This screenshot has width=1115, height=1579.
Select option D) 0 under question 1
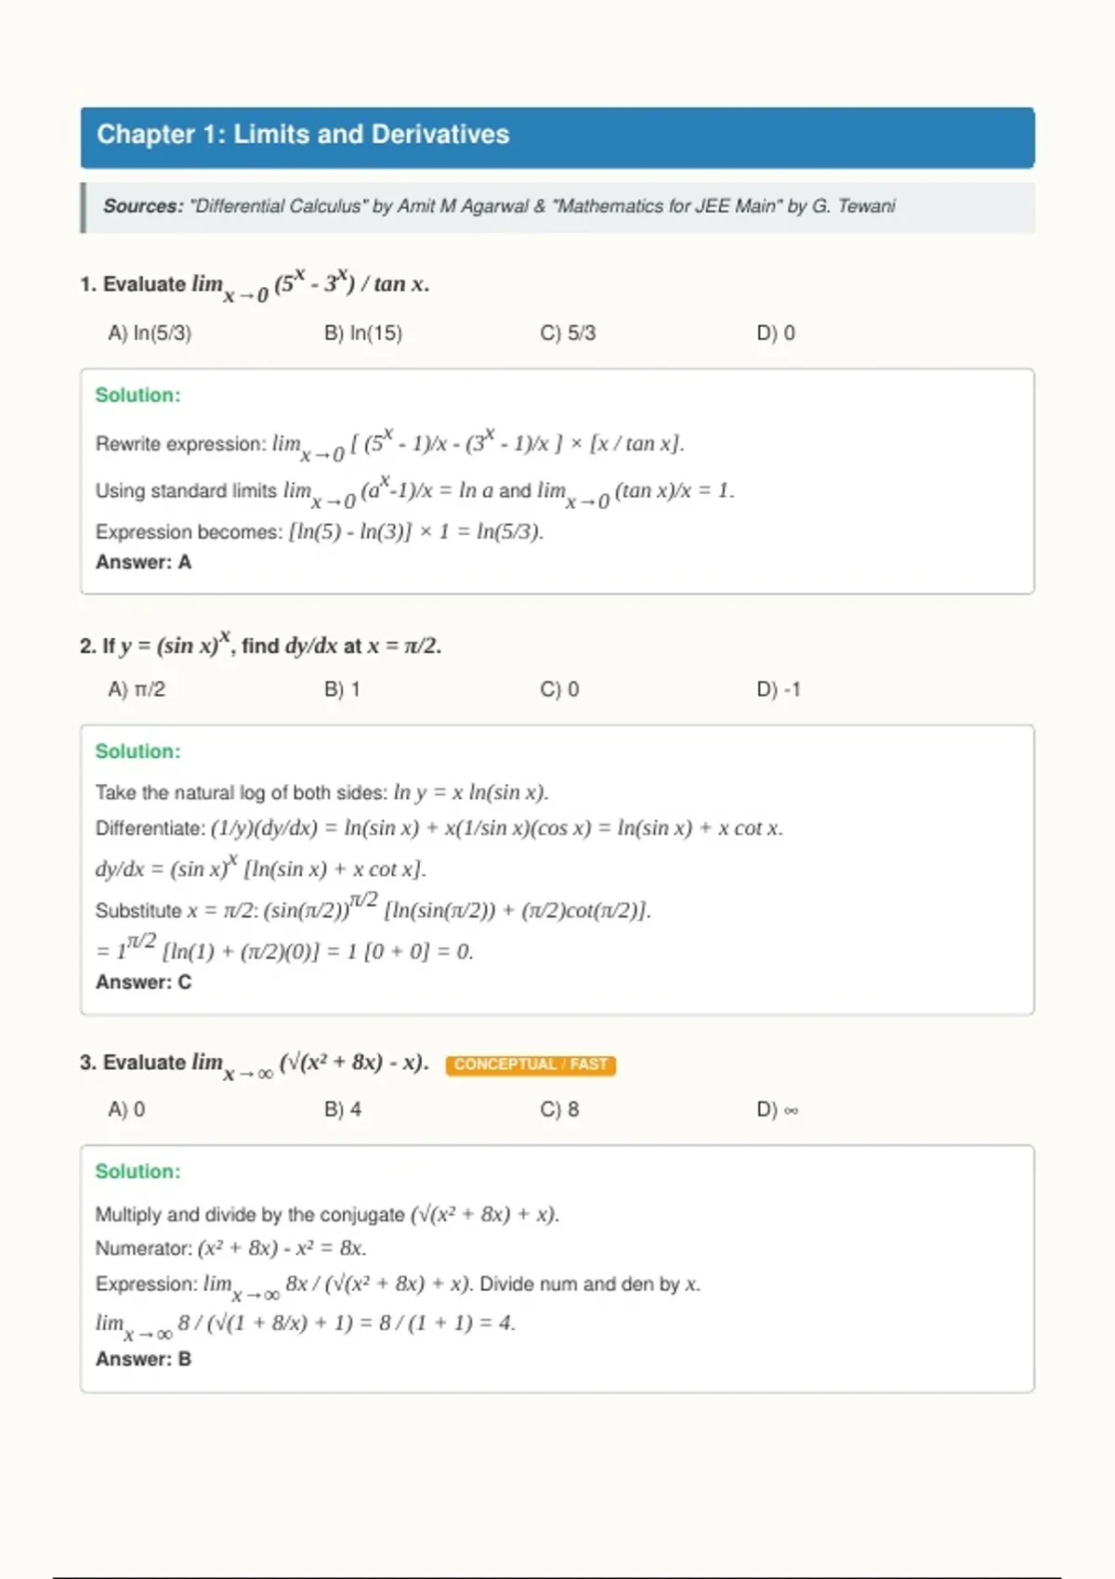tap(776, 333)
